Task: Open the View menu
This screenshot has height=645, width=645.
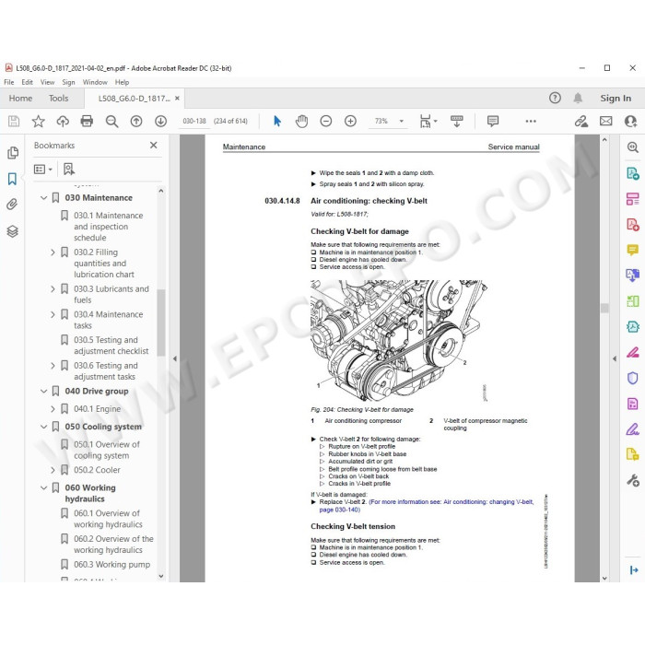Action: [x=47, y=82]
